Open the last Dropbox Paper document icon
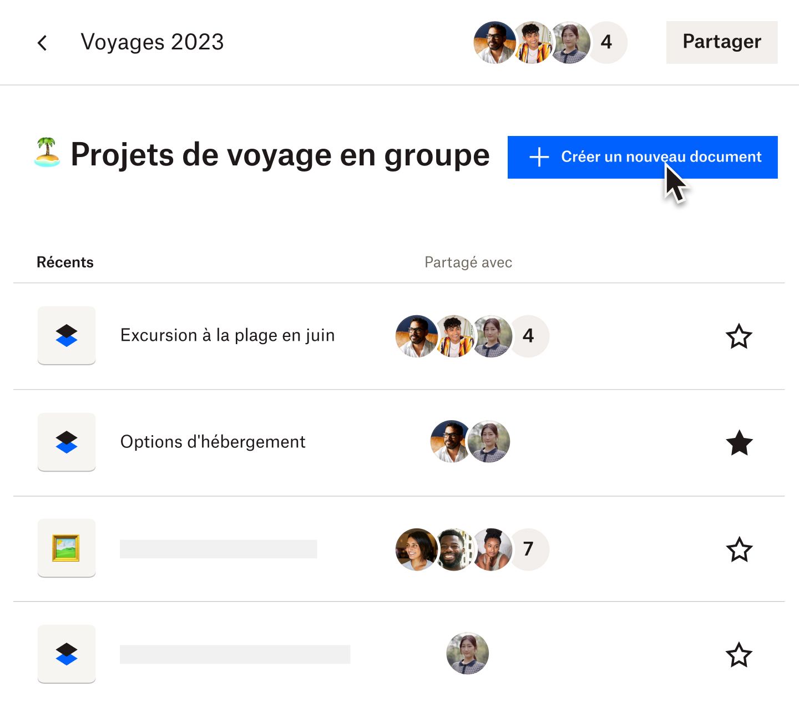Image resolution: width=799 pixels, height=706 pixels. 67,654
